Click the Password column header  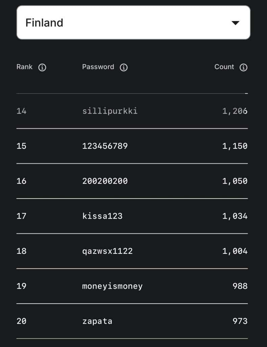(x=98, y=67)
